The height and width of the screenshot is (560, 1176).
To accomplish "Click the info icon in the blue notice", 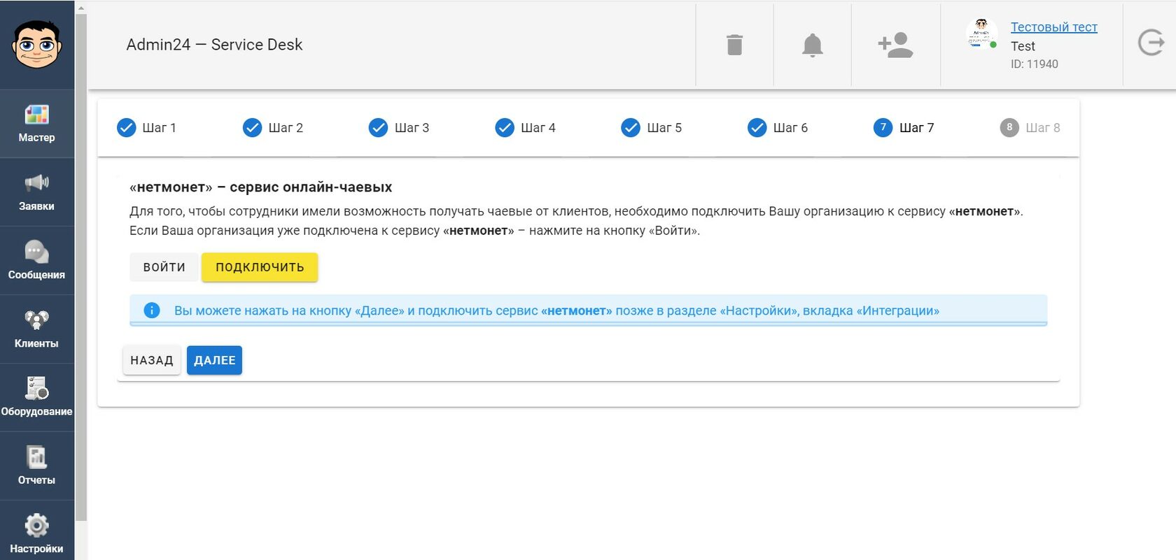I will 152,310.
